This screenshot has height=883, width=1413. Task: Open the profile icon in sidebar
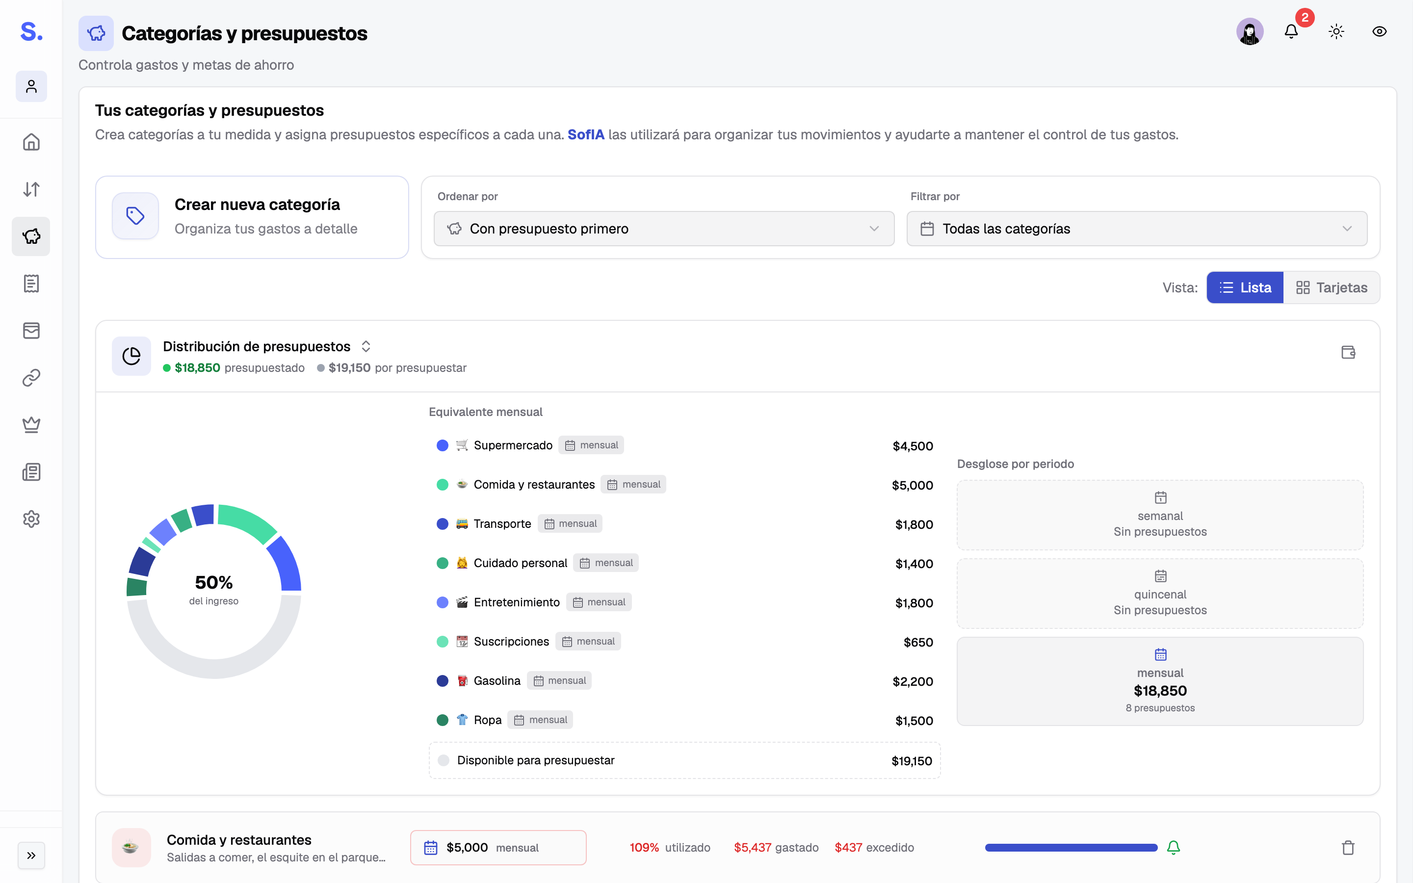(x=31, y=86)
